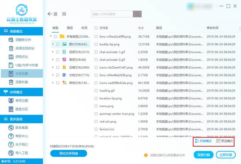The image size is (241, 164).
Task: Tick the 文件名 select-all checkbox
Action: (x=96, y=28)
